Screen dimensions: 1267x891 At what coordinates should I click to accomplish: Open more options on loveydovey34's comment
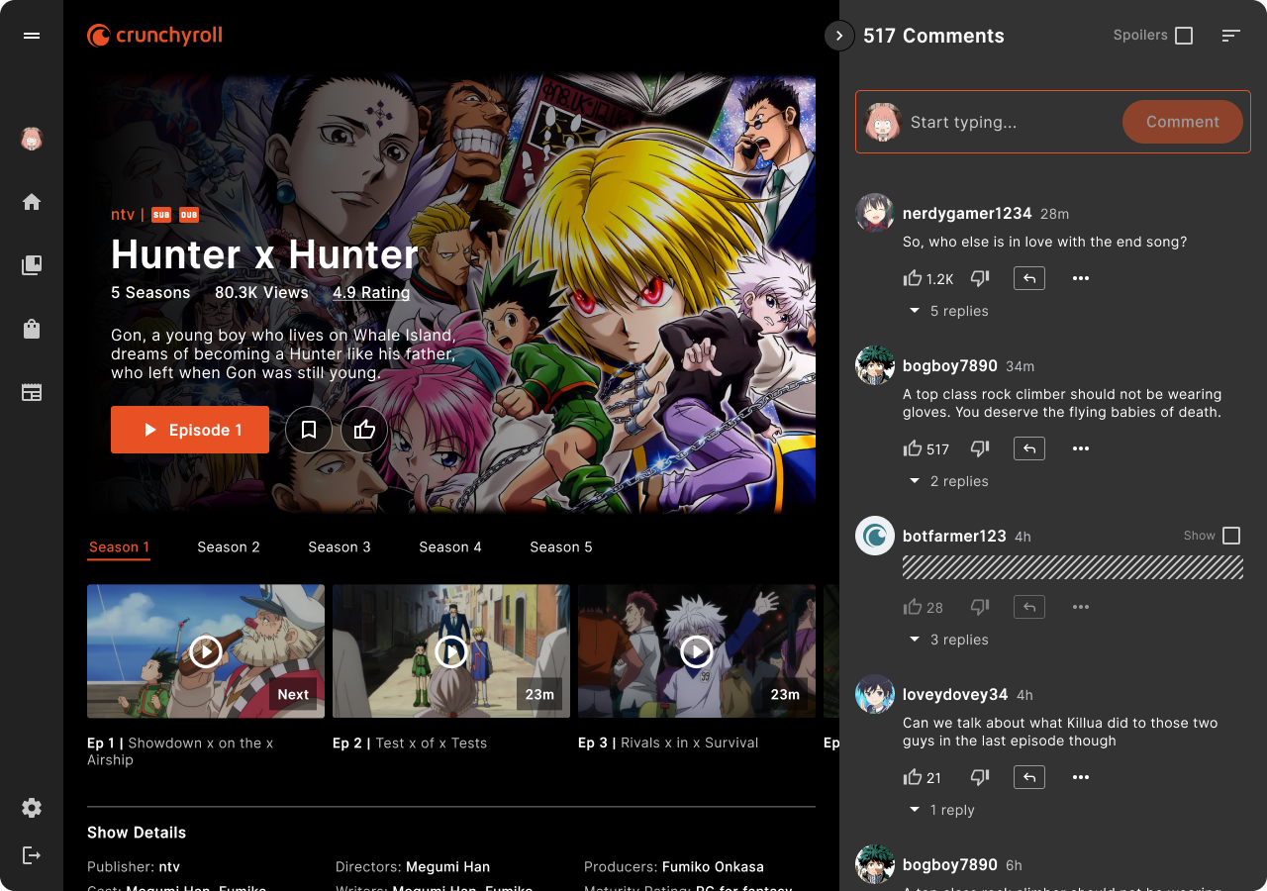click(1080, 777)
